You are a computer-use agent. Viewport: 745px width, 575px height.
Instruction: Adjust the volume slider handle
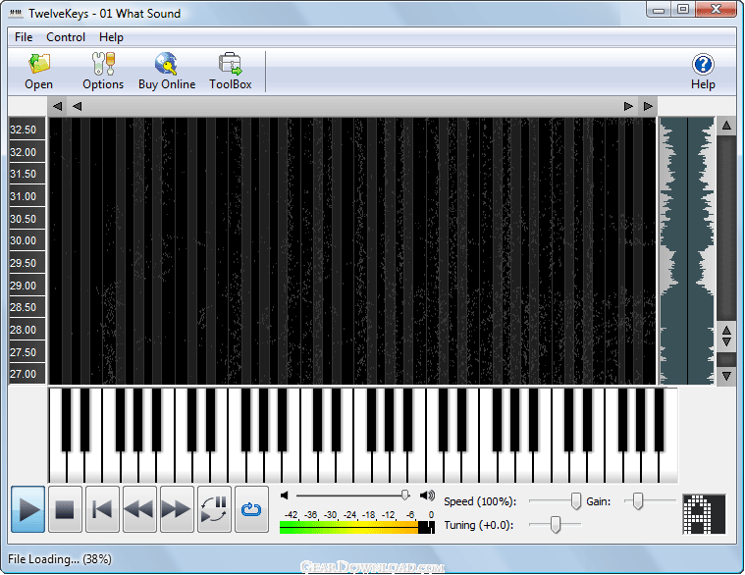[404, 496]
